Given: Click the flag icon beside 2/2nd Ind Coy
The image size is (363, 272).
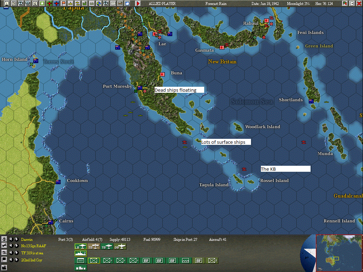Looking at the screenshot, I should [x=4, y=260].
